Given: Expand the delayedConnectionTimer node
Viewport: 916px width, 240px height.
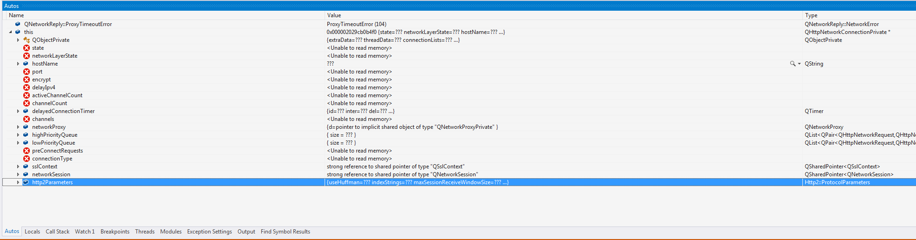Looking at the screenshot, I should (x=18, y=111).
